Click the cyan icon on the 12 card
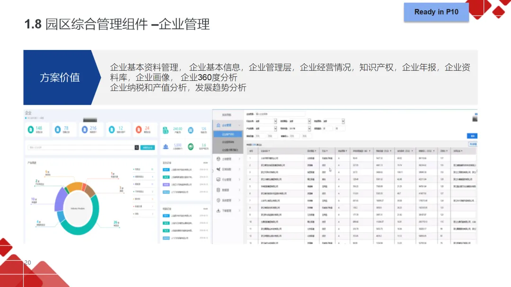The width and height of the screenshot is (511, 287). click(112, 129)
